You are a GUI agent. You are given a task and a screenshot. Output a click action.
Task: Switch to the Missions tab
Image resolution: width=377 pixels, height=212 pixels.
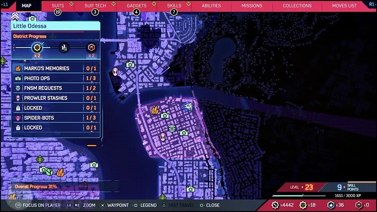(x=252, y=5)
